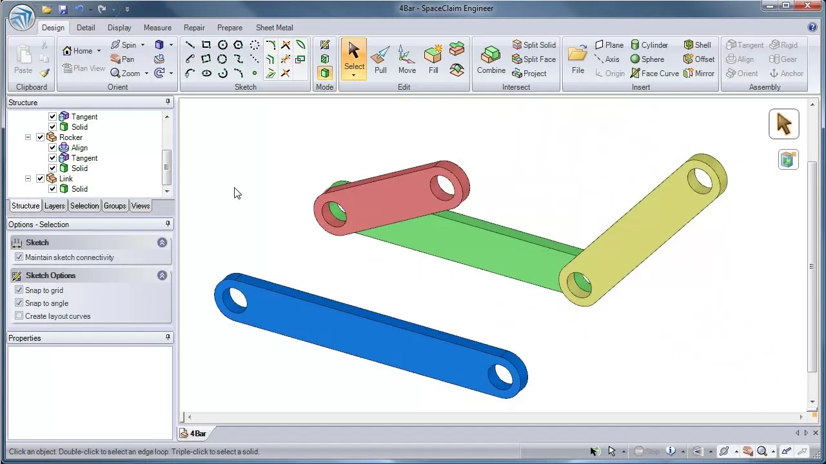Pin the Structure panel
The height and width of the screenshot is (464, 826).
(x=168, y=102)
